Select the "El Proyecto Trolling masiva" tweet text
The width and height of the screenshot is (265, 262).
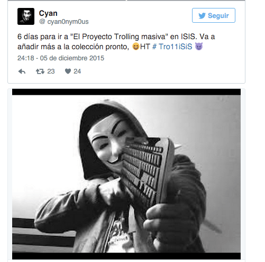pos(119,37)
